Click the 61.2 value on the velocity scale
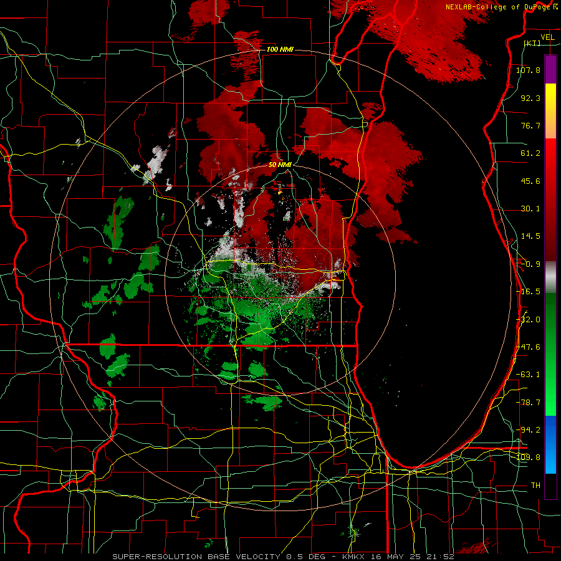The width and height of the screenshot is (561, 561). (x=530, y=153)
